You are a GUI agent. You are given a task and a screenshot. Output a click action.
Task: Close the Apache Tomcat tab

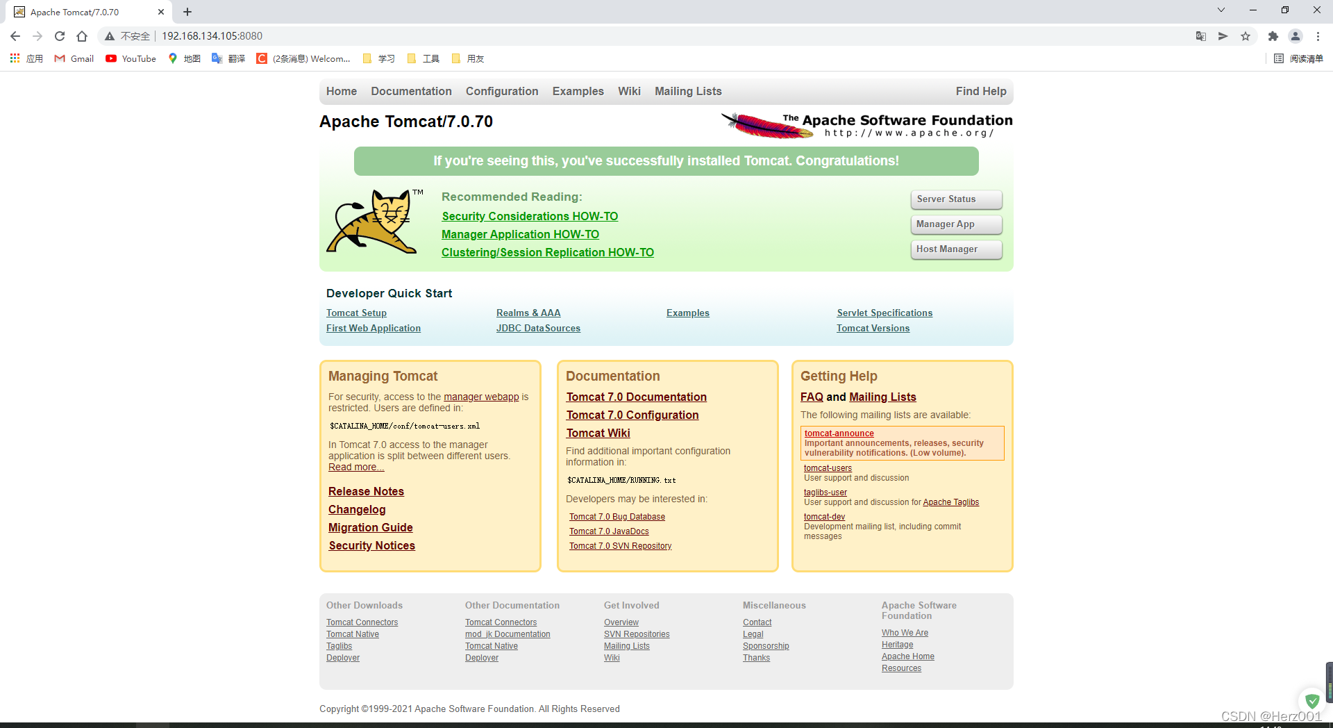coord(161,12)
